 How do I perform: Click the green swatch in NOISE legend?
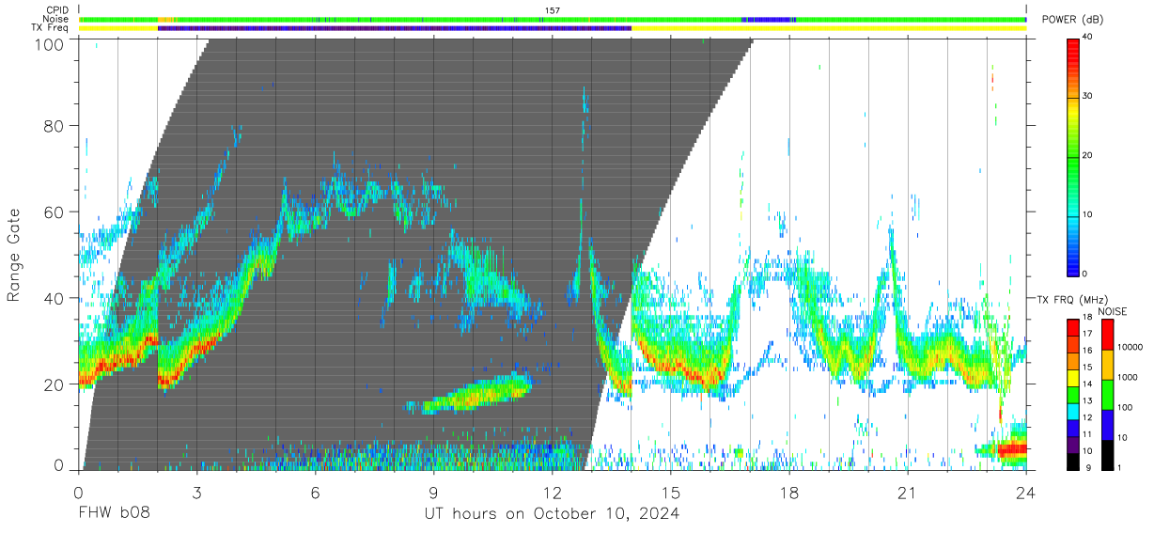pyautogui.click(x=1107, y=394)
